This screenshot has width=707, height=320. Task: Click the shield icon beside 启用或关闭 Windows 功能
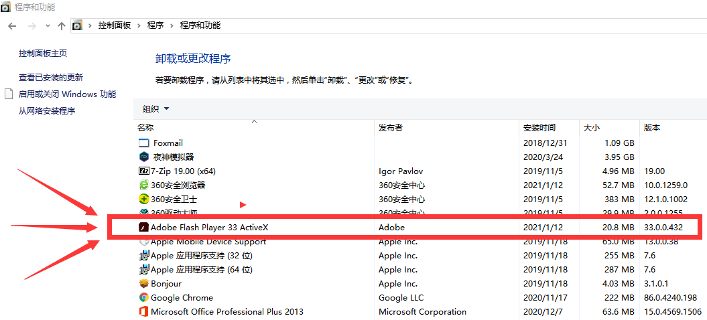click(x=9, y=94)
